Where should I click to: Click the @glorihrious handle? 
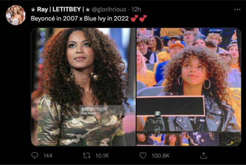(109, 9)
